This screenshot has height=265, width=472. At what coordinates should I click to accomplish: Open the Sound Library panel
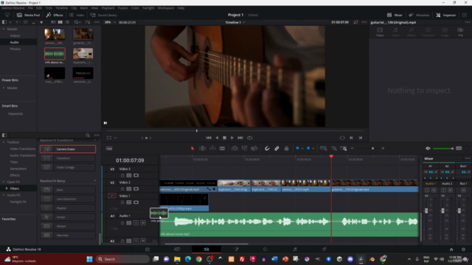(103, 15)
